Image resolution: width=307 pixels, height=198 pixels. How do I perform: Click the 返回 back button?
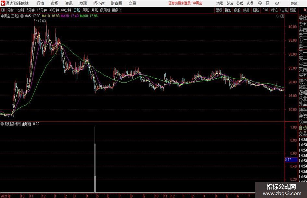click(x=293, y=10)
